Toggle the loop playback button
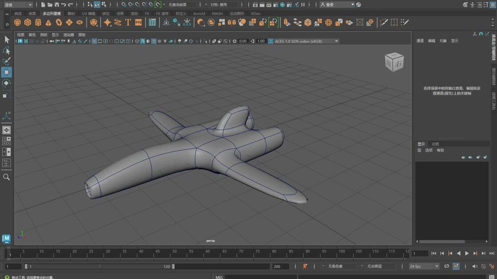The width and height of the screenshot is (497, 279). pos(446,266)
